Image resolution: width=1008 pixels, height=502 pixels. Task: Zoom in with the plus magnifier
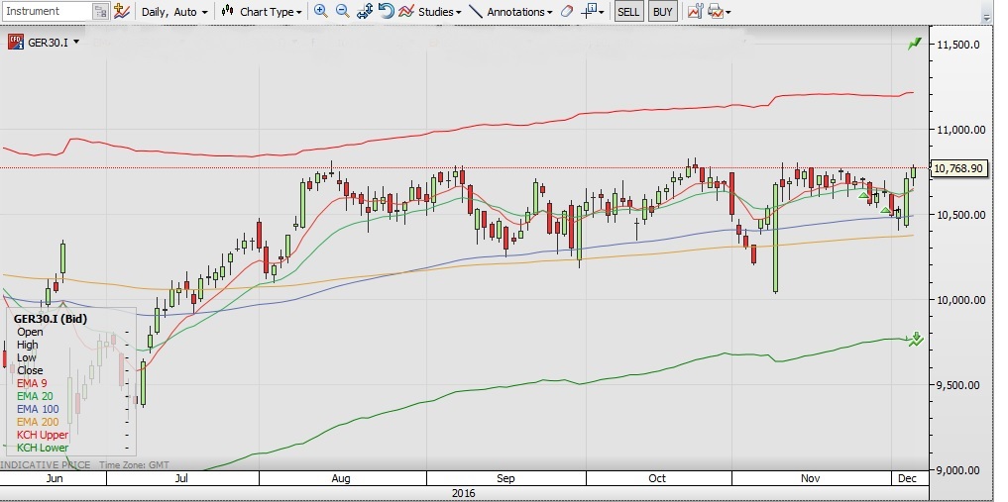(x=321, y=11)
